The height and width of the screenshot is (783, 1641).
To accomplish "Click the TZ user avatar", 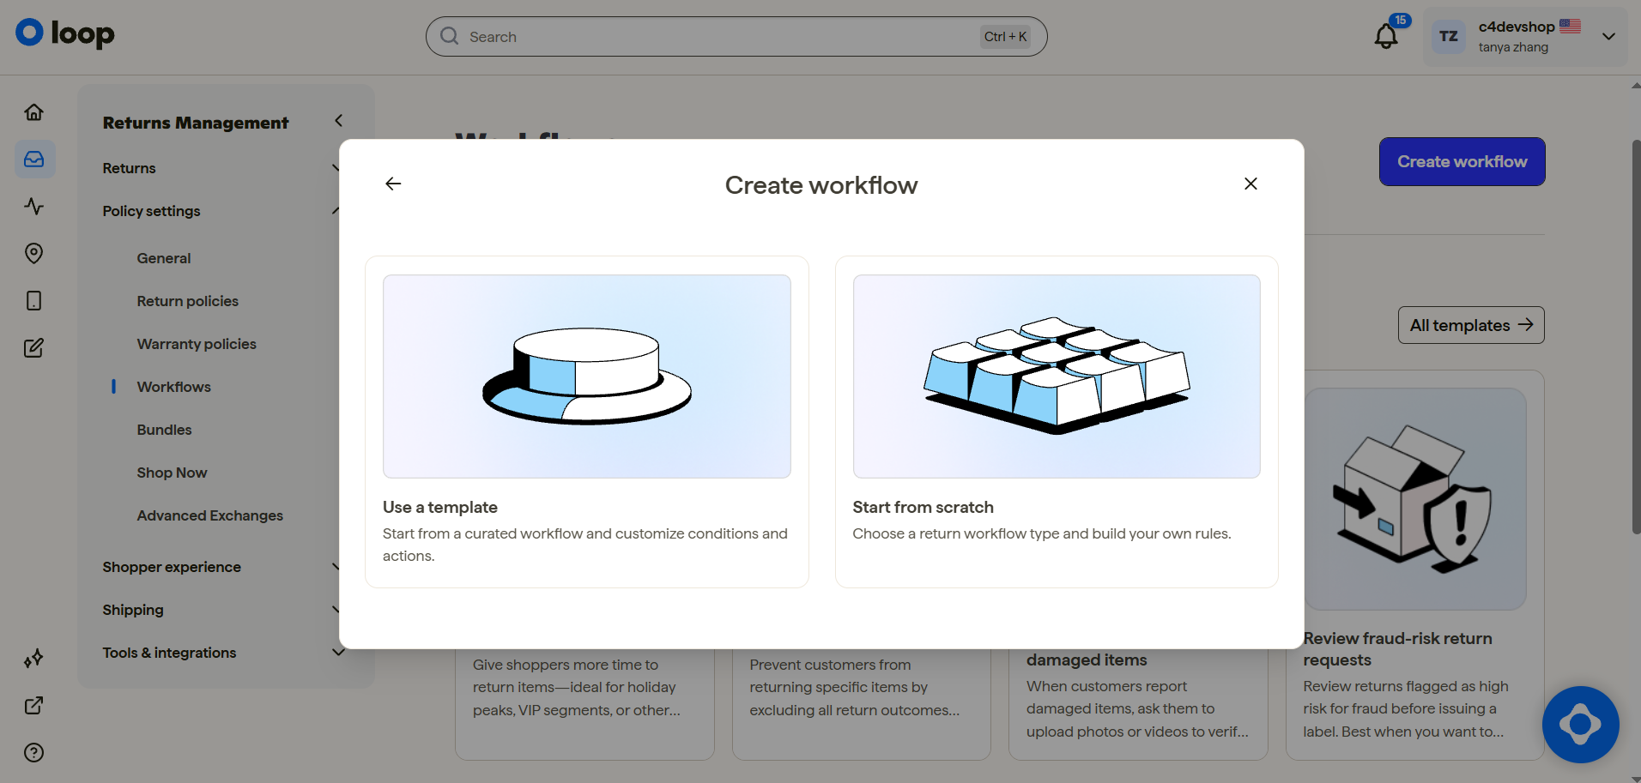I will point(1449,37).
